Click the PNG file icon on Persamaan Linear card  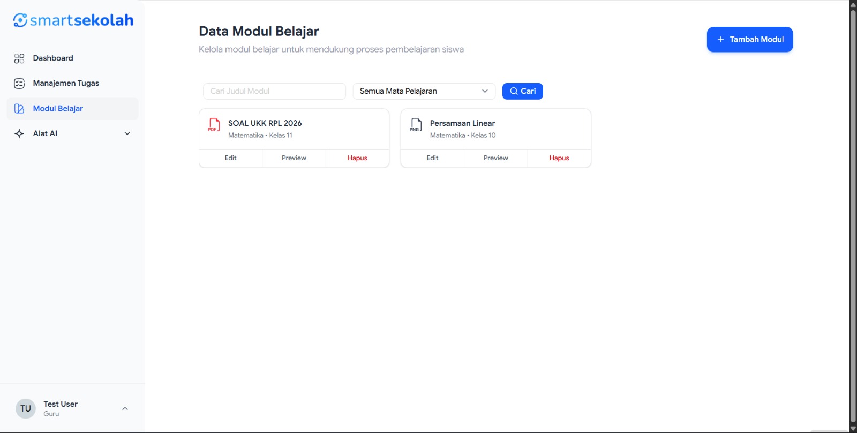point(416,125)
